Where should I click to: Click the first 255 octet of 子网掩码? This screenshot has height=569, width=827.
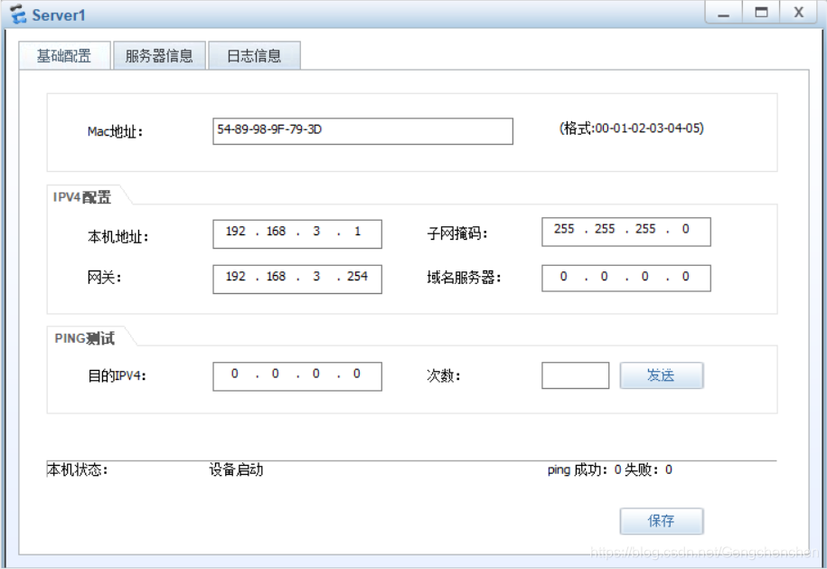click(x=564, y=229)
